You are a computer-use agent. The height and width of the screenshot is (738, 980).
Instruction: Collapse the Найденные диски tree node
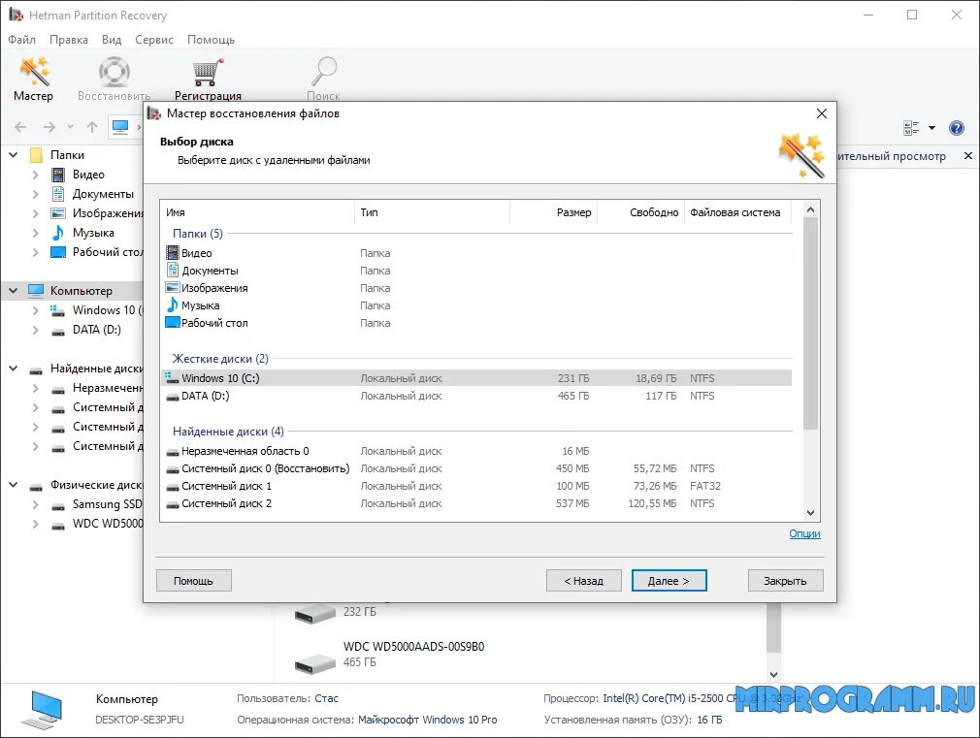14,369
